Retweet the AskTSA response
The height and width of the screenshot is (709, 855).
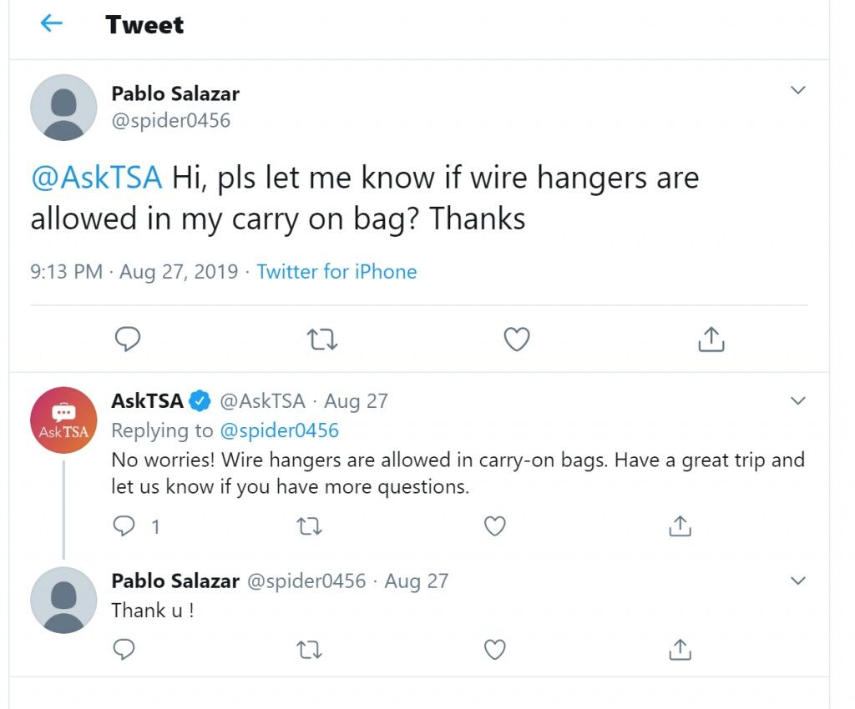[309, 526]
